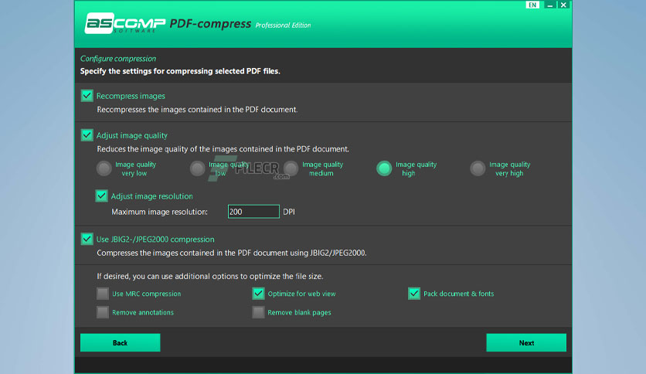The width and height of the screenshot is (646, 374).
Task: Click the 'Optimize for web view' label
Action: pos(301,294)
